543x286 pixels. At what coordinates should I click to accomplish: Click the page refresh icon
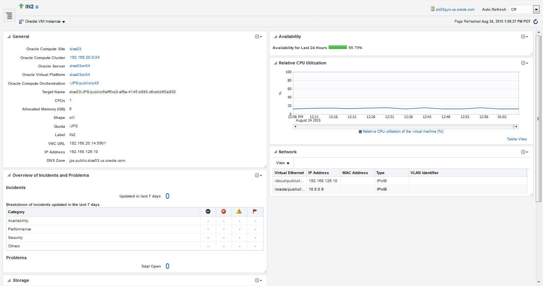536,21
